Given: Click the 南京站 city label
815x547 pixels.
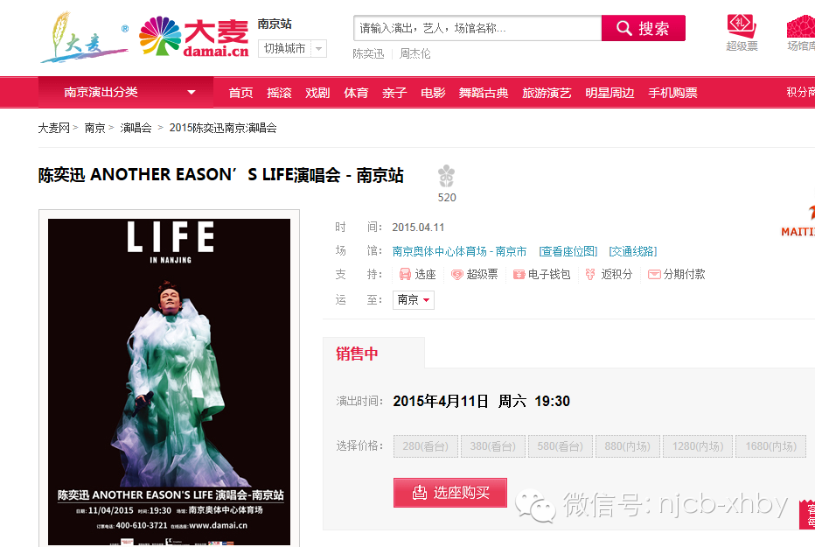Looking at the screenshot, I should tap(275, 24).
